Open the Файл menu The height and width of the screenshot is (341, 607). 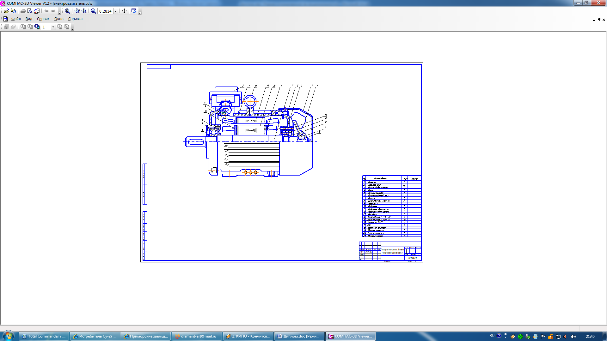point(16,19)
